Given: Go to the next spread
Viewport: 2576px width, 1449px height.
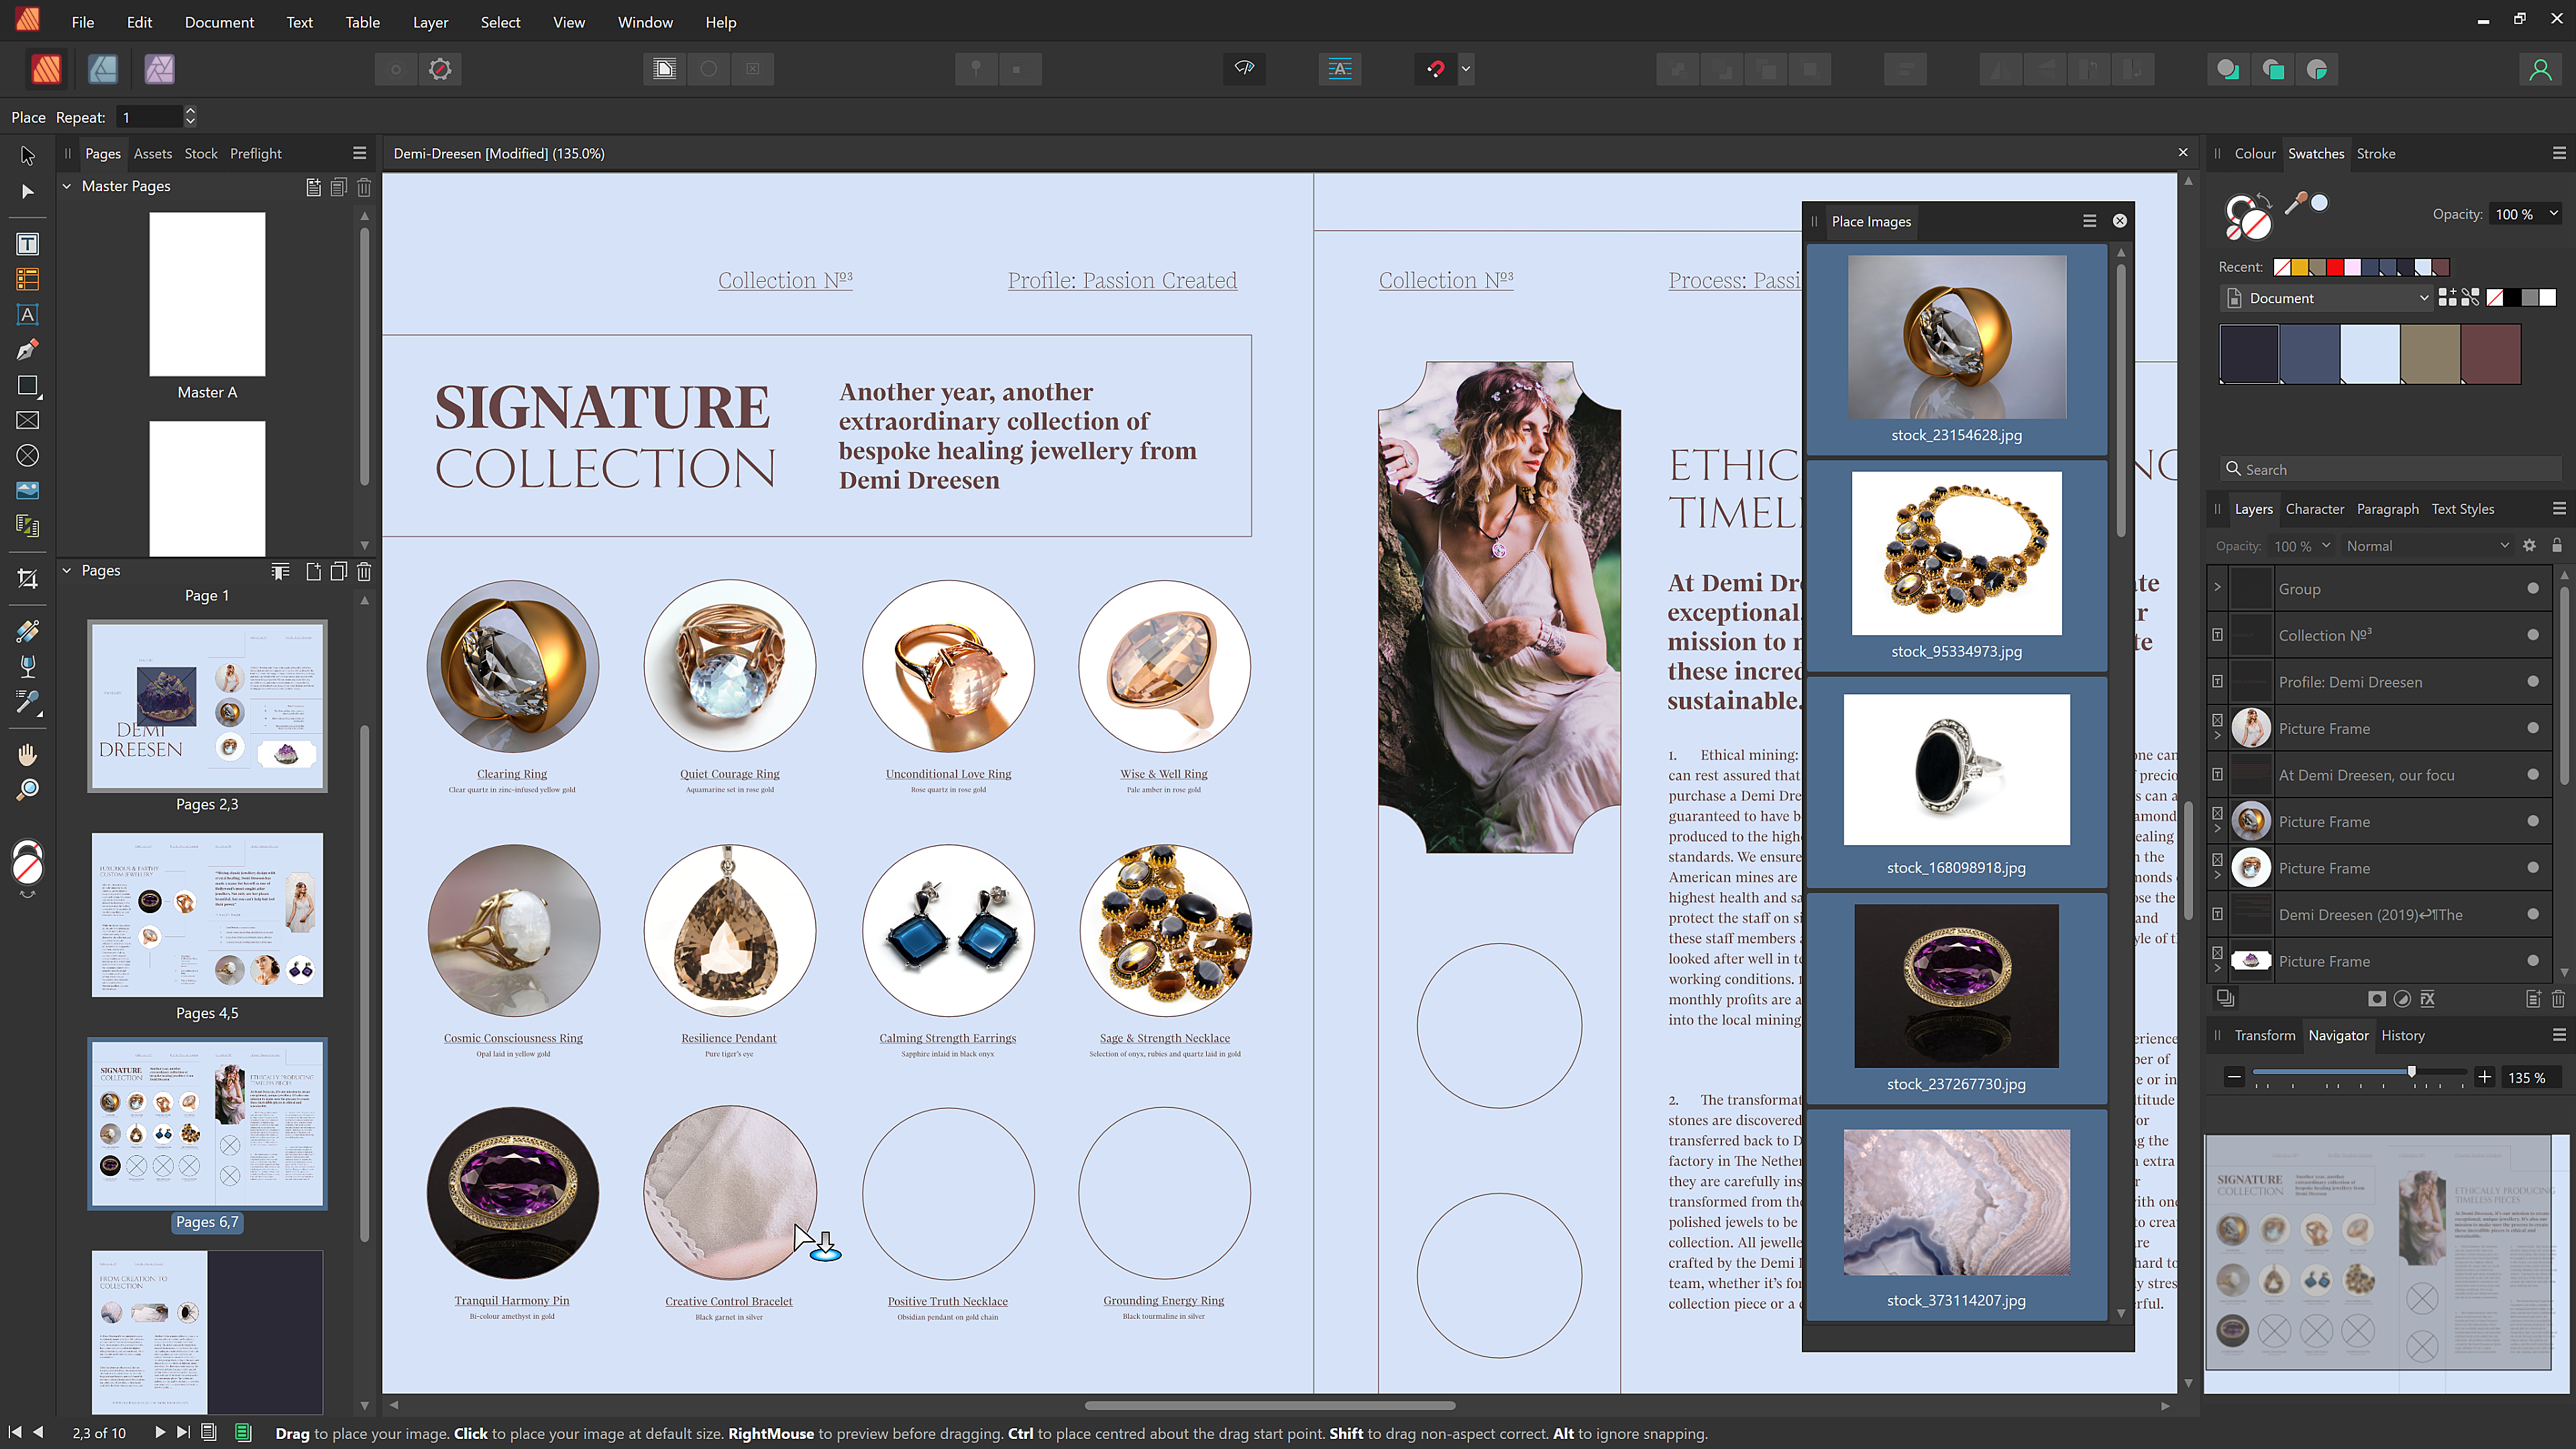Looking at the screenshot, I should coord(159,1432).
